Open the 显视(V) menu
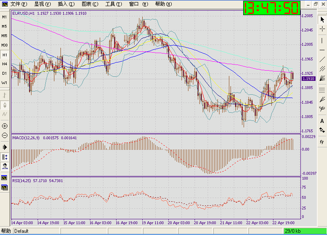 point(43,4)
